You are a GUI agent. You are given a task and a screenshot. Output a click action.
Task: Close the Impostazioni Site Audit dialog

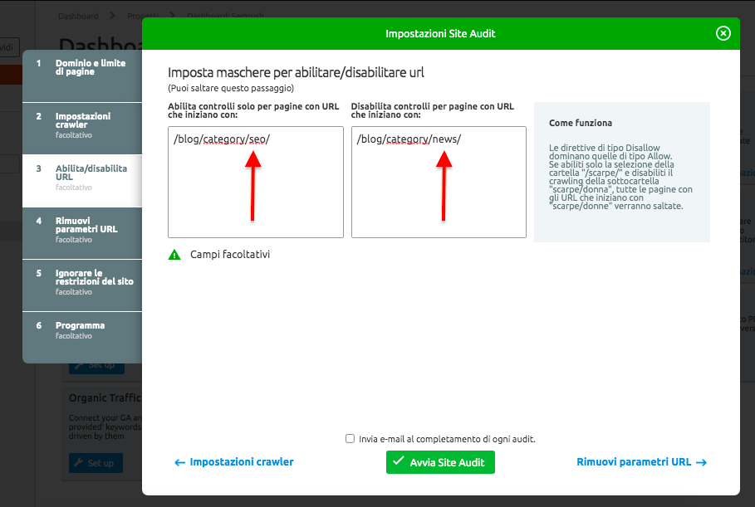[x=723, y=33]
